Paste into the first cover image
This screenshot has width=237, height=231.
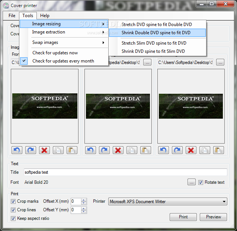[72, 150]
